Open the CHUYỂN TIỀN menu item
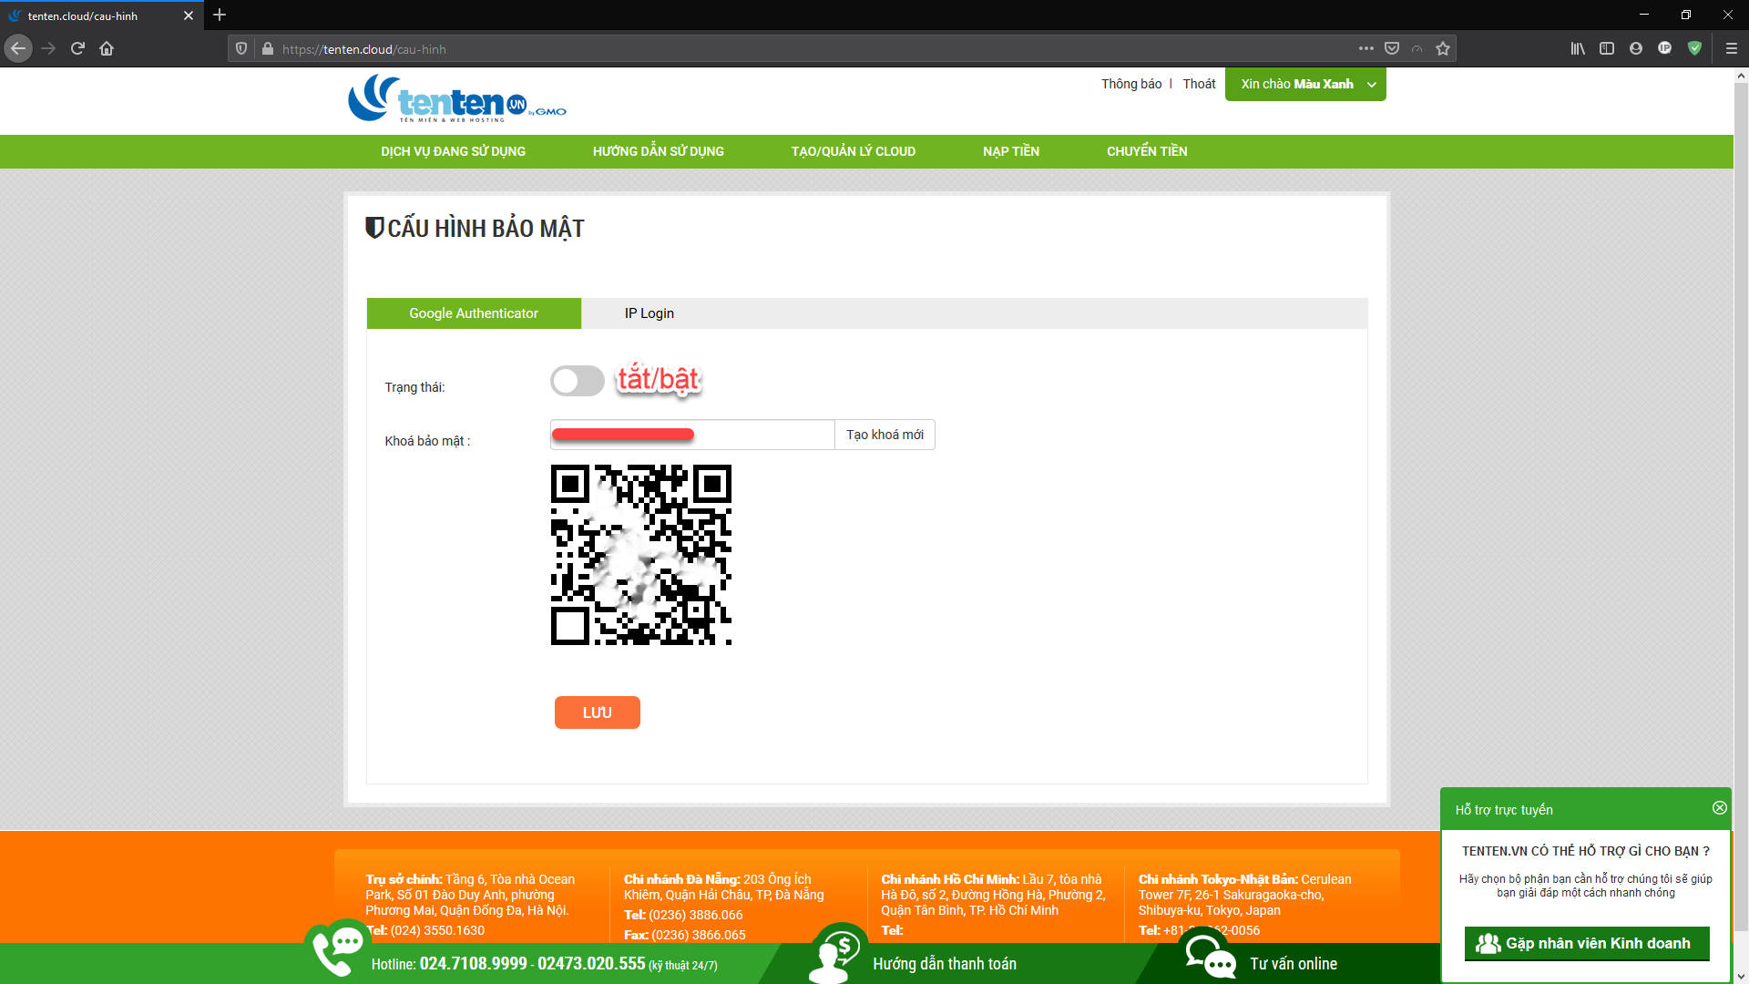 [1147, 151]
